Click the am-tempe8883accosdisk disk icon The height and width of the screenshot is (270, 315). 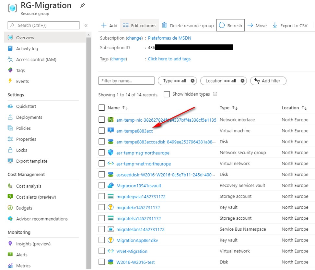coord(111,141)
